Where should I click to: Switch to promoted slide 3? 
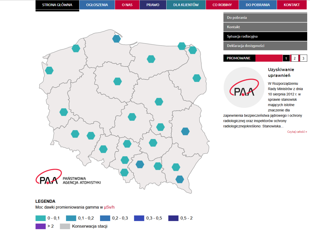pos(303,58)
